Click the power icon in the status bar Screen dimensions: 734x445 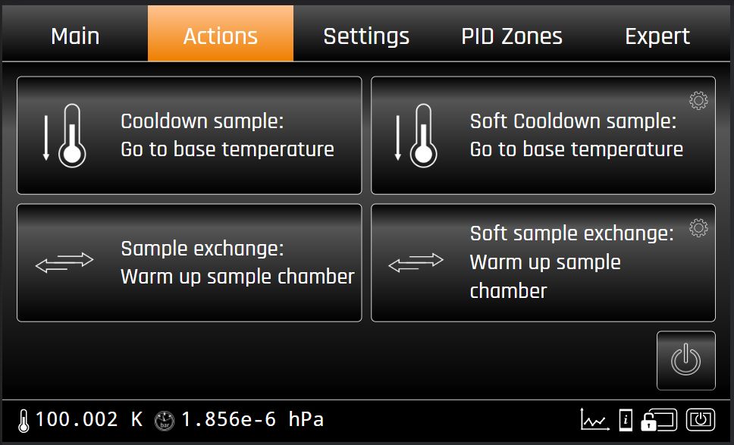pos(700,419)
